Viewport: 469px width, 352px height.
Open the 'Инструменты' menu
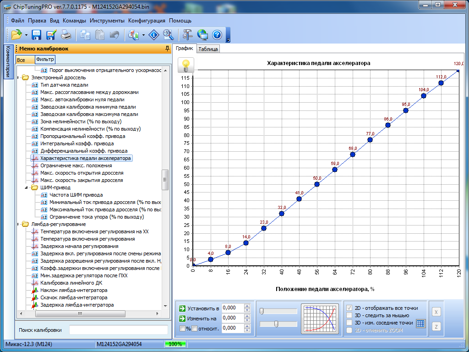point(107,21)
